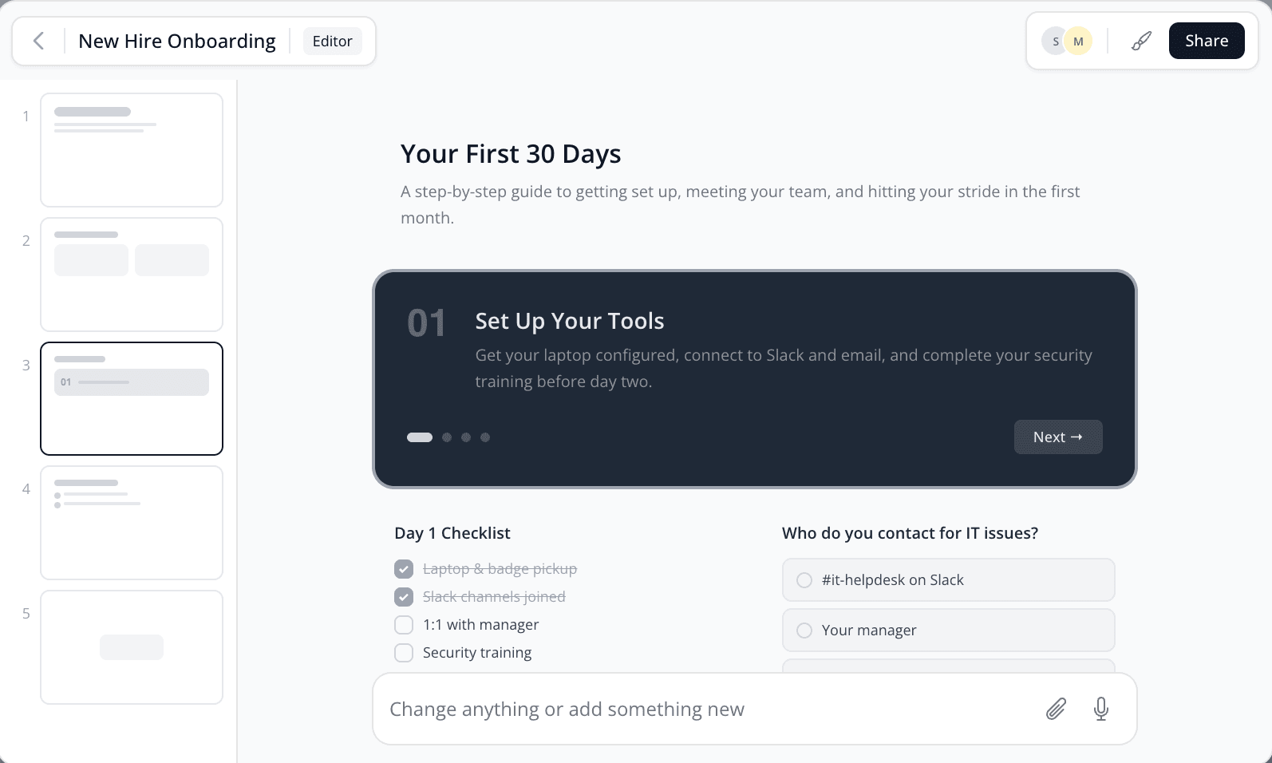Viewport: 1272px width, 763px height.
Task: Uncheck the Laptop & badge pickup item
Action: point(404,568)
